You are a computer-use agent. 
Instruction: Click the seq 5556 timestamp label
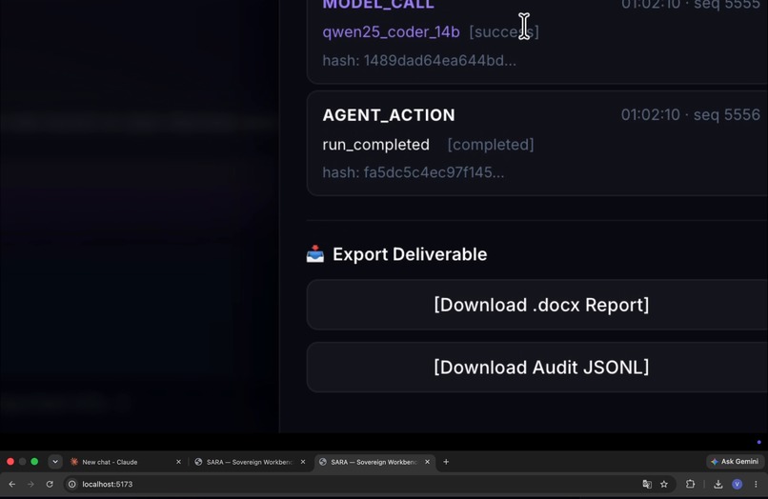point(690,114)
